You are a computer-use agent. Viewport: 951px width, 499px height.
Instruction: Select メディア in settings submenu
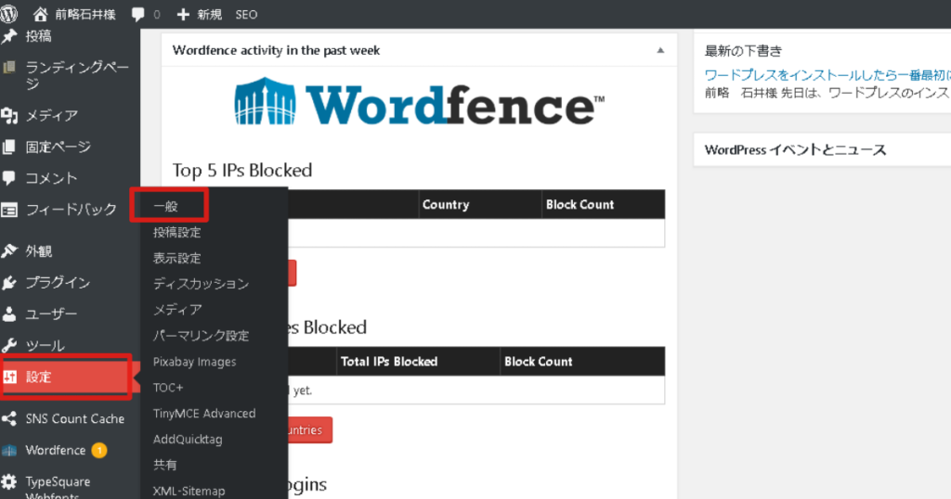click(177, 310)
